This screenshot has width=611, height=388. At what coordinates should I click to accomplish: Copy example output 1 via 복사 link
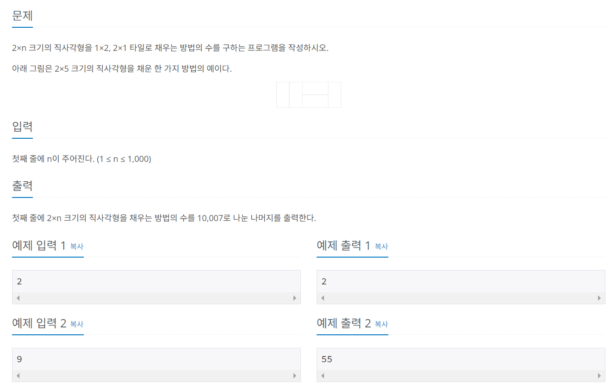tap(381, 246)
